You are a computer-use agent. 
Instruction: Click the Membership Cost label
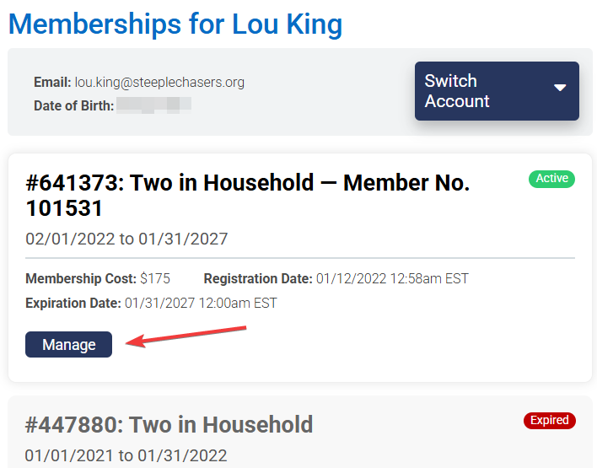click(x=80, y=279)
